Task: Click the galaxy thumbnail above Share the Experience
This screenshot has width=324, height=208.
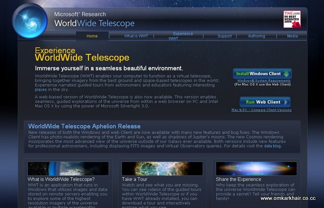Action: tap(256, 169)
